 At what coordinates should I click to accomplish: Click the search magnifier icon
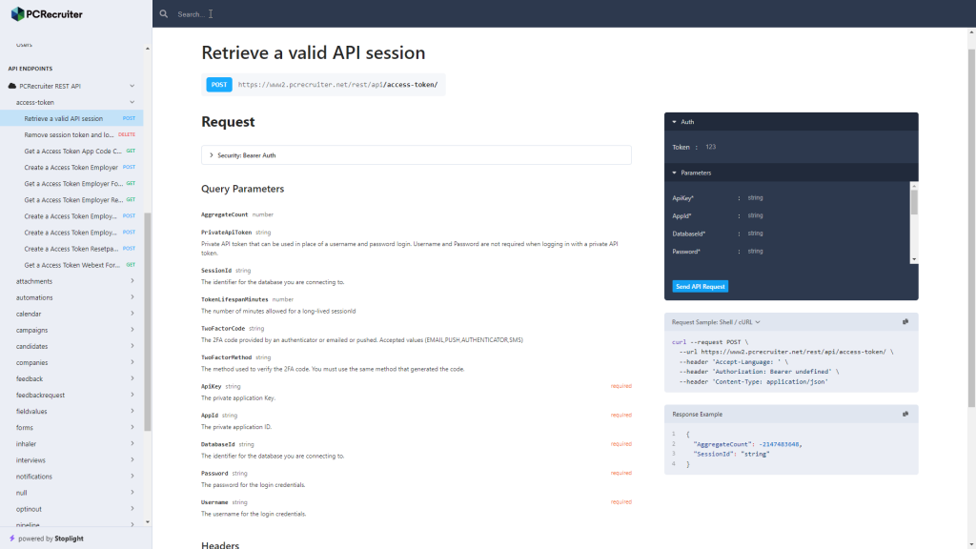click(x=163, y=13)
